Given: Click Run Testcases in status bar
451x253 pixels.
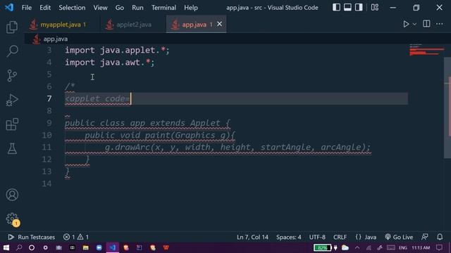Looking at the screenshot, I should click(x=31, y=238).
